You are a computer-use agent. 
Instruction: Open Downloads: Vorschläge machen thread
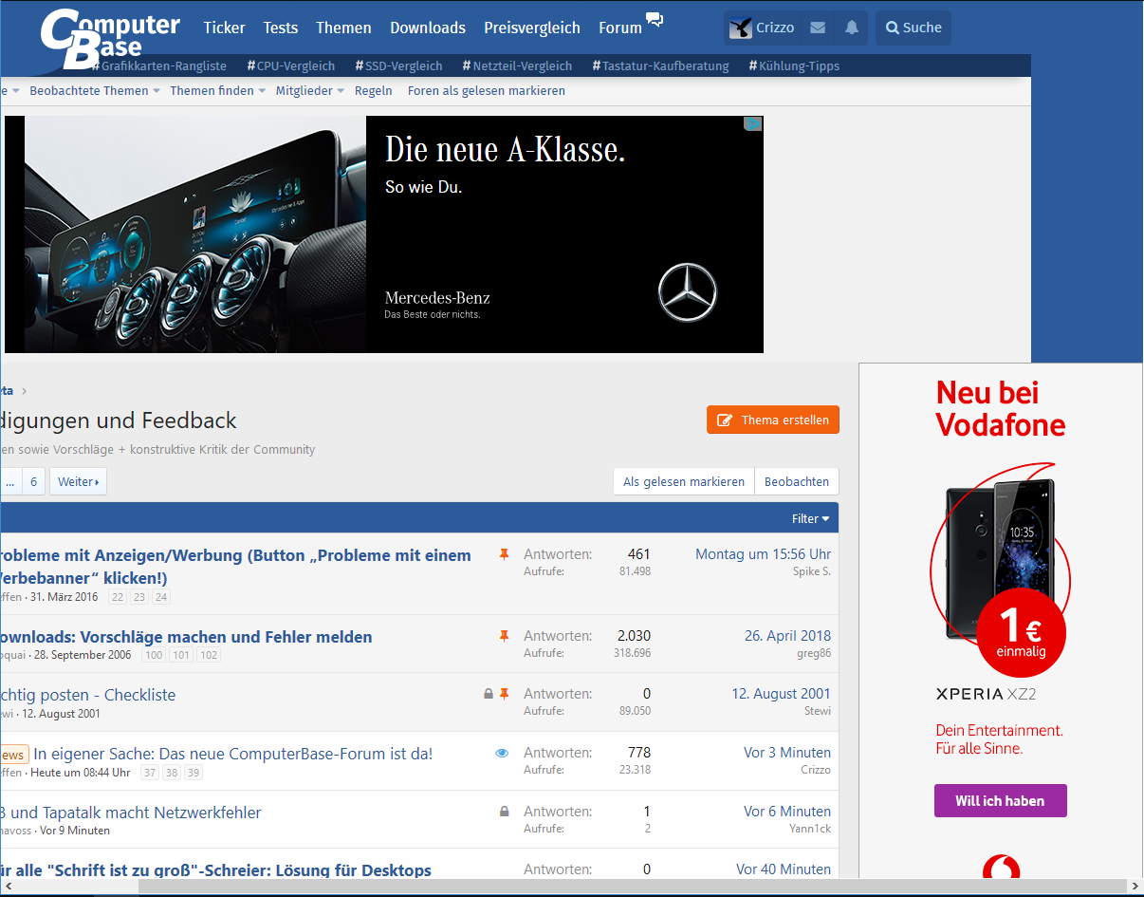pyautogui.click(x=186, y=637)
